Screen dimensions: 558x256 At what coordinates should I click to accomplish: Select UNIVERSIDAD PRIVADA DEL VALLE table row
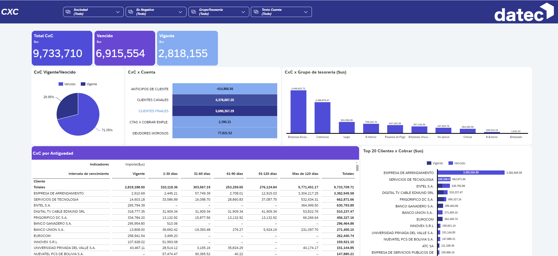194,248
